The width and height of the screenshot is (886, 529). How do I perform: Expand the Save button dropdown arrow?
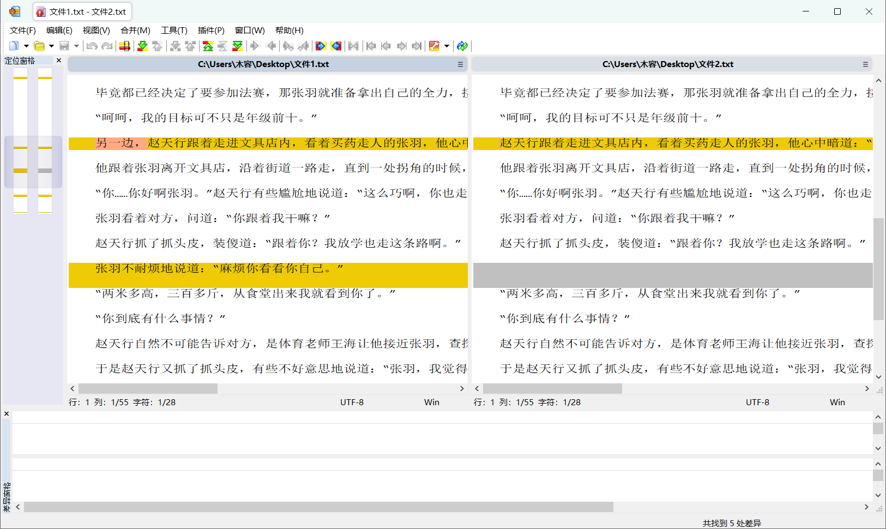pyautogui.click(x=76, y=46)
